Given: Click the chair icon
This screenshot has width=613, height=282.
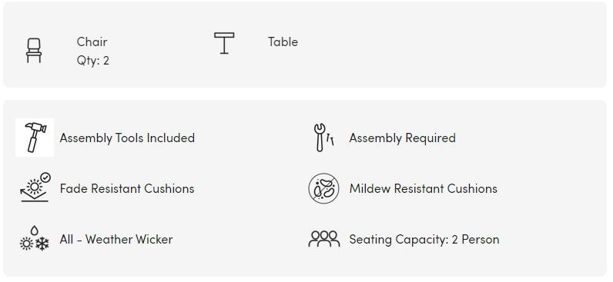Looking at the screenshot, I should click(x=34, y=50).
